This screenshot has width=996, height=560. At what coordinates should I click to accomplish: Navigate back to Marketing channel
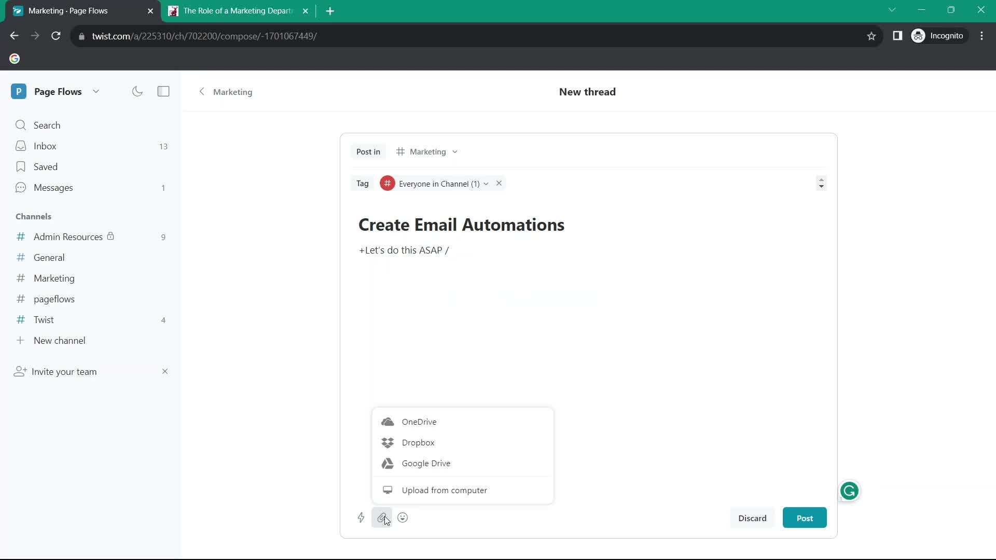pos(225,91)
